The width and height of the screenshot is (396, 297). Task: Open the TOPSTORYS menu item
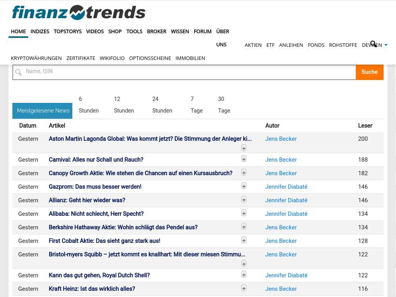(x=68, y=31)
